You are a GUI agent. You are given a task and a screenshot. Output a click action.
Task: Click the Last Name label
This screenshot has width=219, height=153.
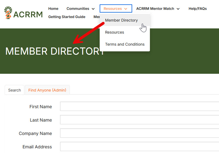click(41, 120)
